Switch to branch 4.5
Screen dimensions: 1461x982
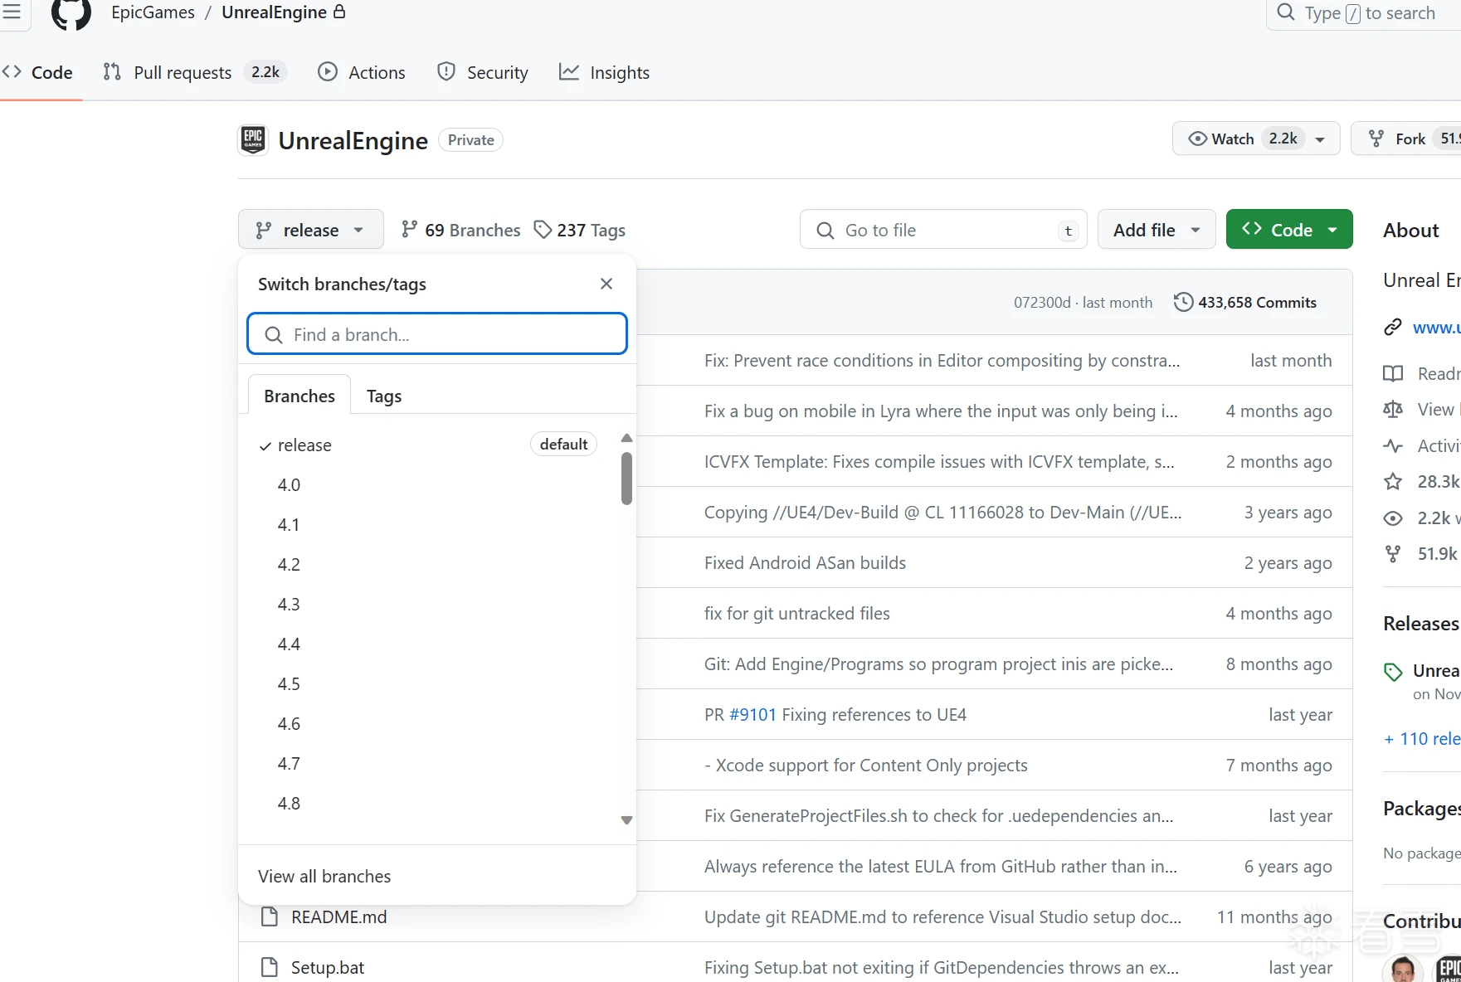[427, 684]
